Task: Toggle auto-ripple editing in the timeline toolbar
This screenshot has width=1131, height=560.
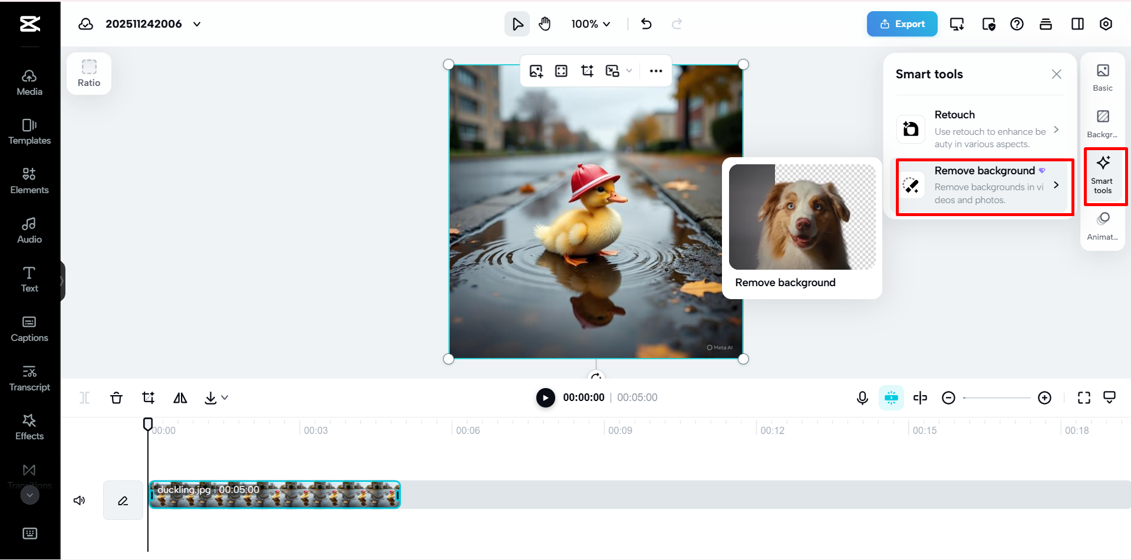Action: [891, 397]
